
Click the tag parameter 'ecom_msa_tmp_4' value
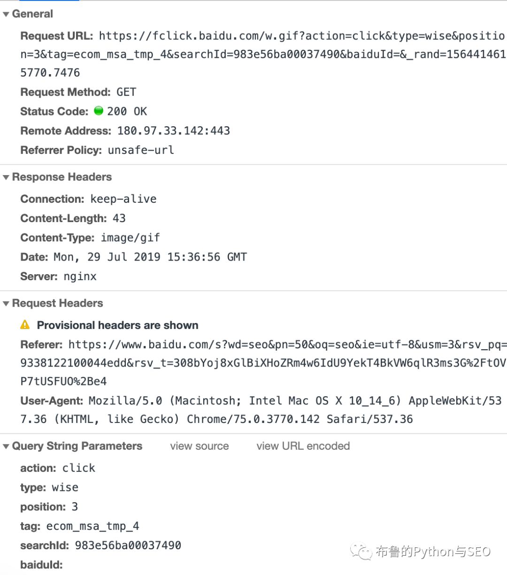(92, 526)
